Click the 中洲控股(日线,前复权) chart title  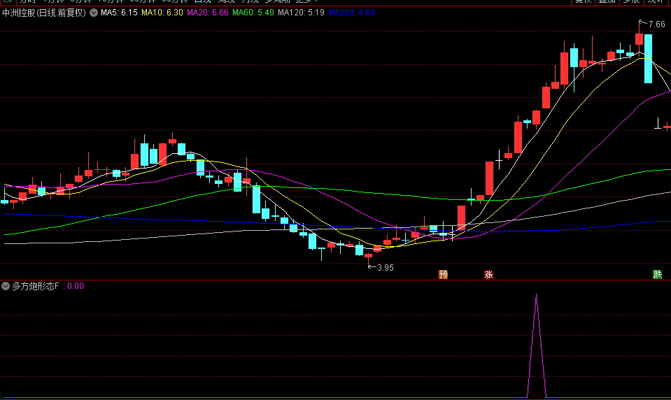(x=44, y=13)
